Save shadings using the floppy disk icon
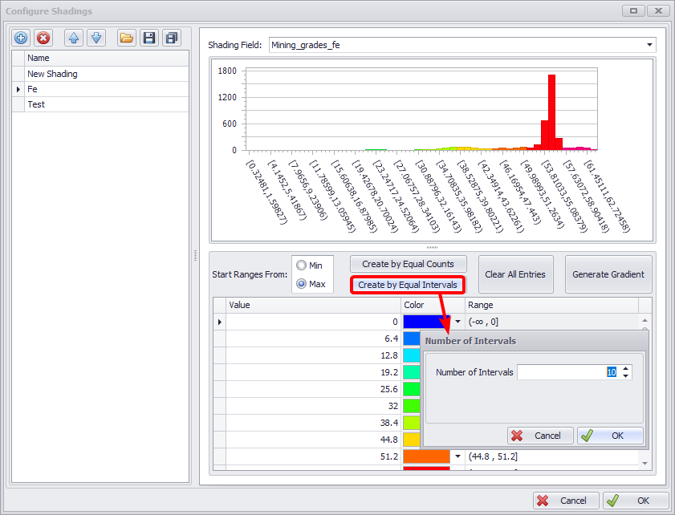This screenshot has width=675, height=515. (x=148, y=38)
